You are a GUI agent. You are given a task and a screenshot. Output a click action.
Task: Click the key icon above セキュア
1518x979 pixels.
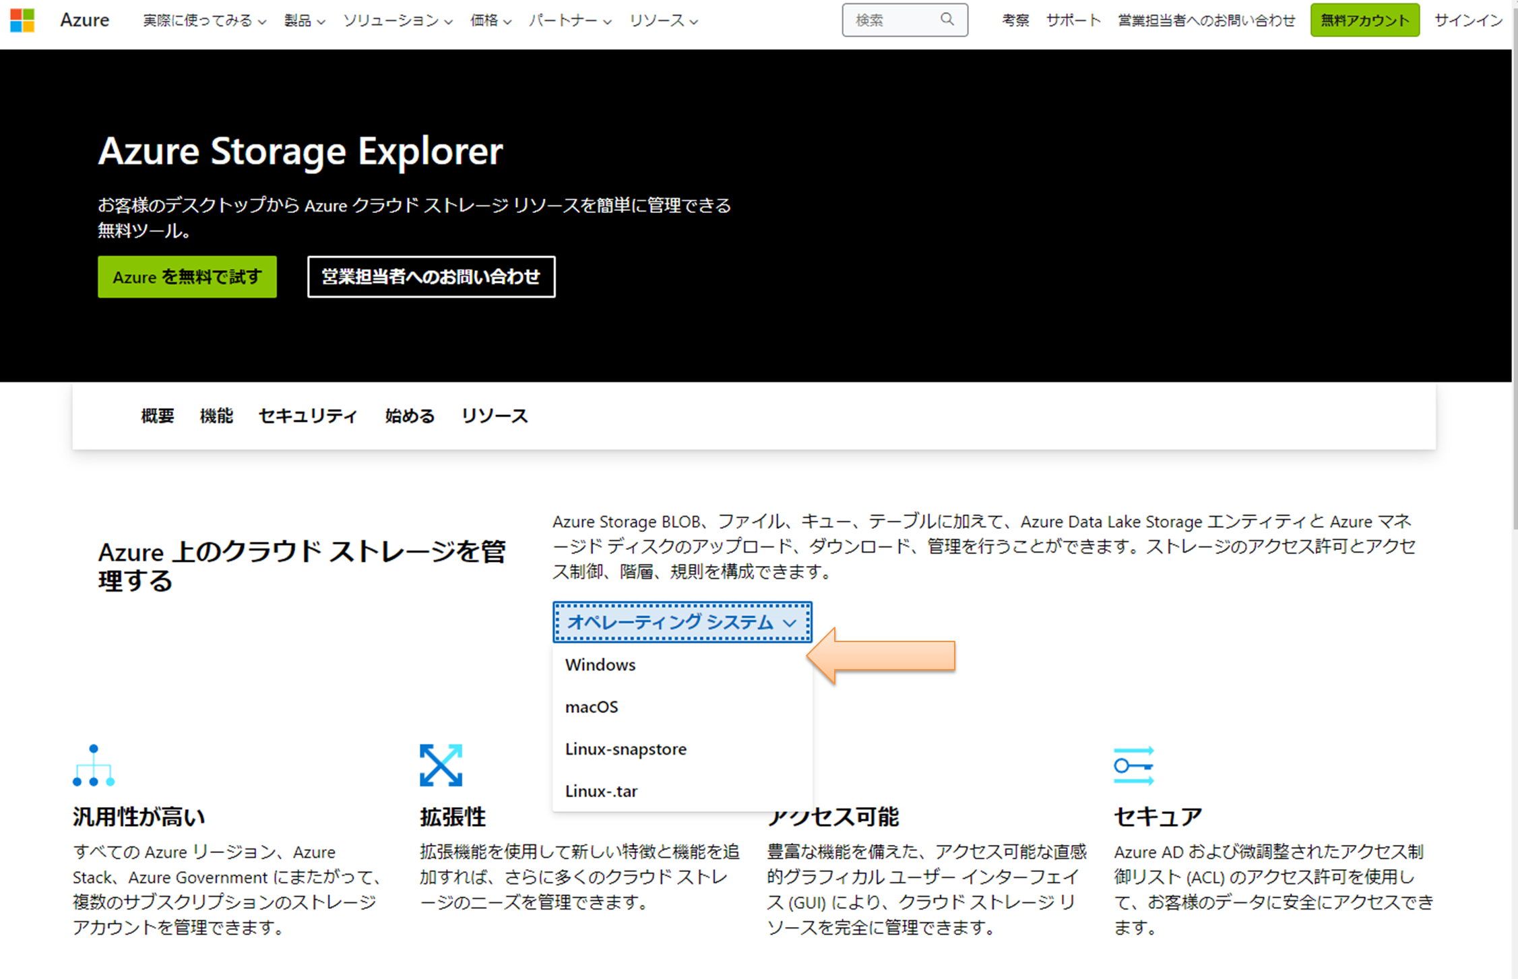click(1133, 765)
